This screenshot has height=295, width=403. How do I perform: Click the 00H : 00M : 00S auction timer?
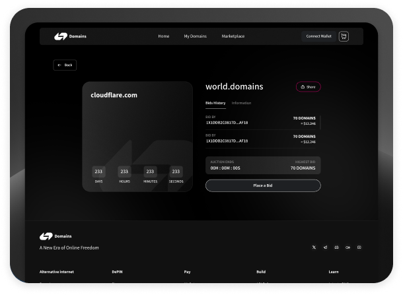coord(225,168)
